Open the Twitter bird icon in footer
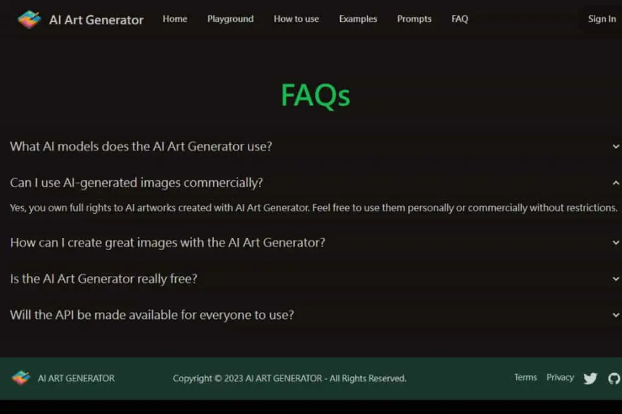 click(590, 378)
